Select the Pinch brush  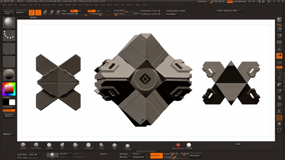point(114,146)
